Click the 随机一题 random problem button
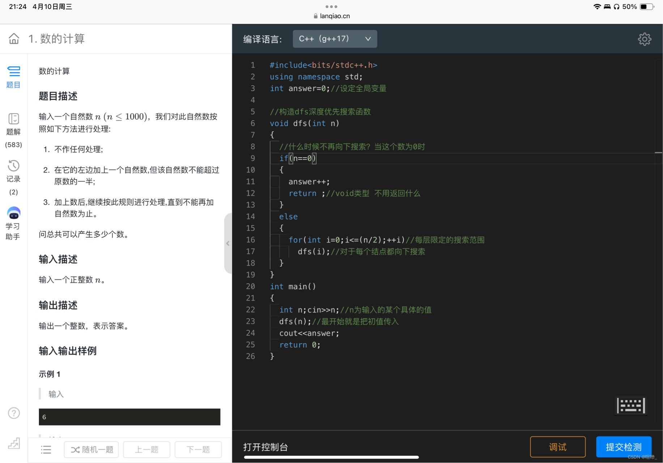The image size is (663, 463). click(x=91, y=450)
